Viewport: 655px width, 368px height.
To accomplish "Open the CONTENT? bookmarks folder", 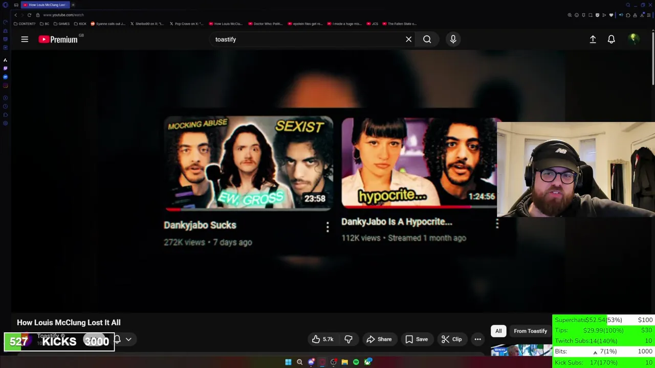I will tap(25, 24).
